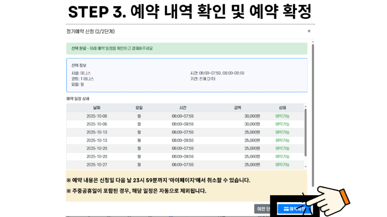The width and height of the screenshot is (387, 217).
Task: Close the 정기예약 신청 dialog with X
Action: click(x=309, y=31)
